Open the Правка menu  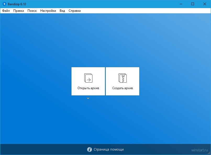[x=19, y=11]
